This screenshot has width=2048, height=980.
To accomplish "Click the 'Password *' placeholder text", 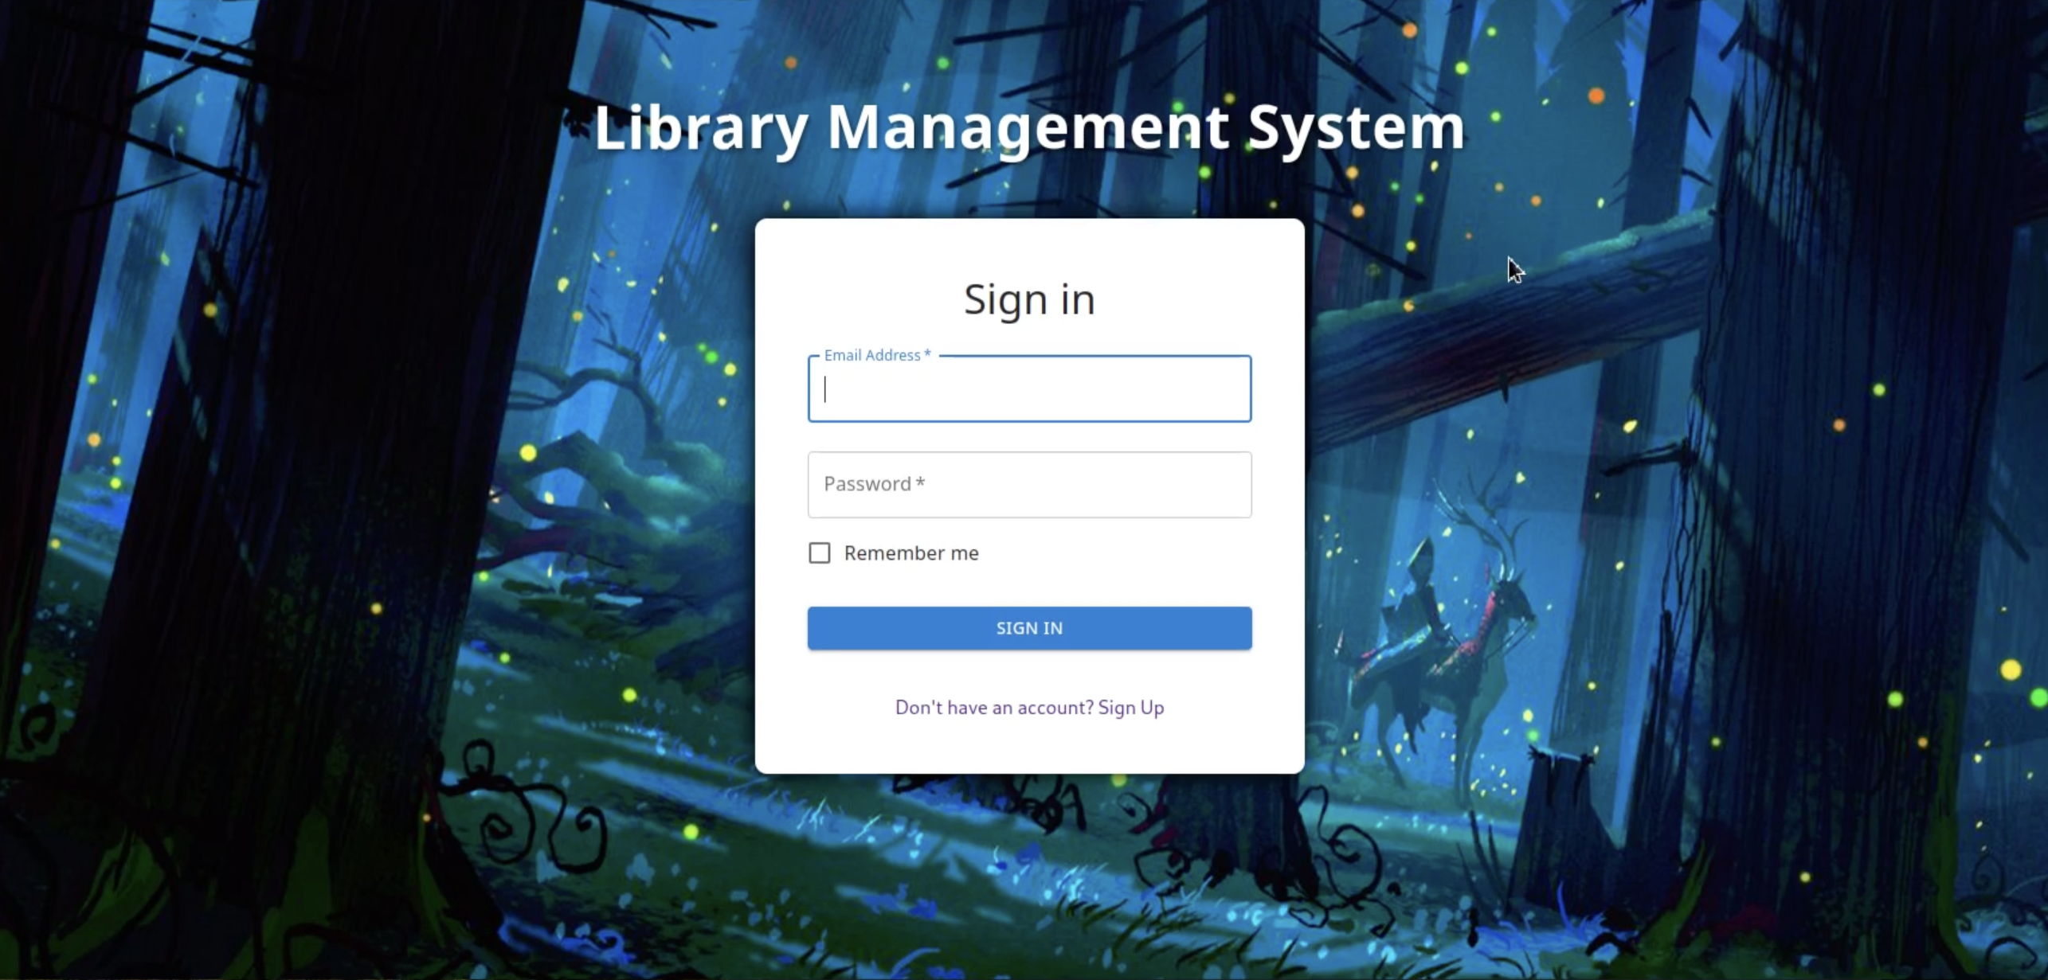I will coord(867,484).
